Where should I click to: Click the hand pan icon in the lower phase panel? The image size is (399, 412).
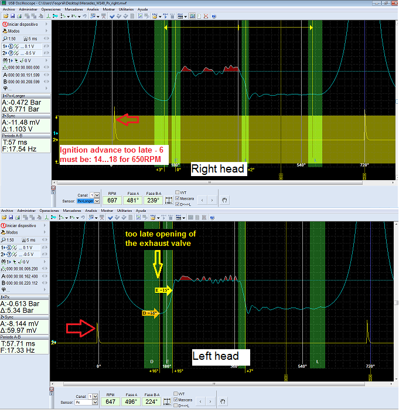tap(223, 402)
